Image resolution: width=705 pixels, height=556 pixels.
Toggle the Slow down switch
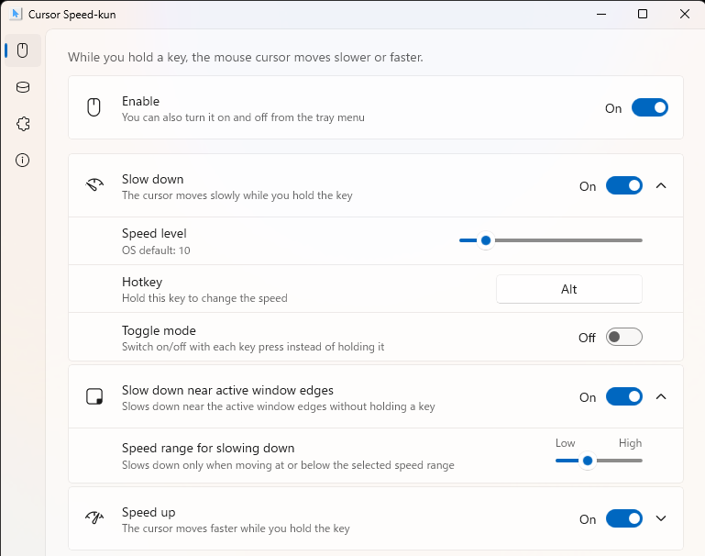click(624, 185)
